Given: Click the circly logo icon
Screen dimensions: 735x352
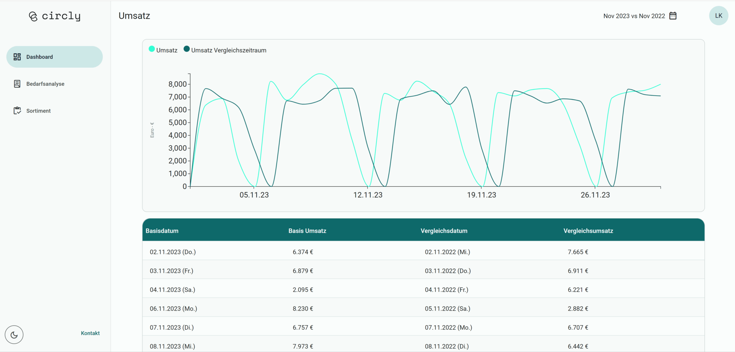Looking at the screenshot, I should click(33, 16).
